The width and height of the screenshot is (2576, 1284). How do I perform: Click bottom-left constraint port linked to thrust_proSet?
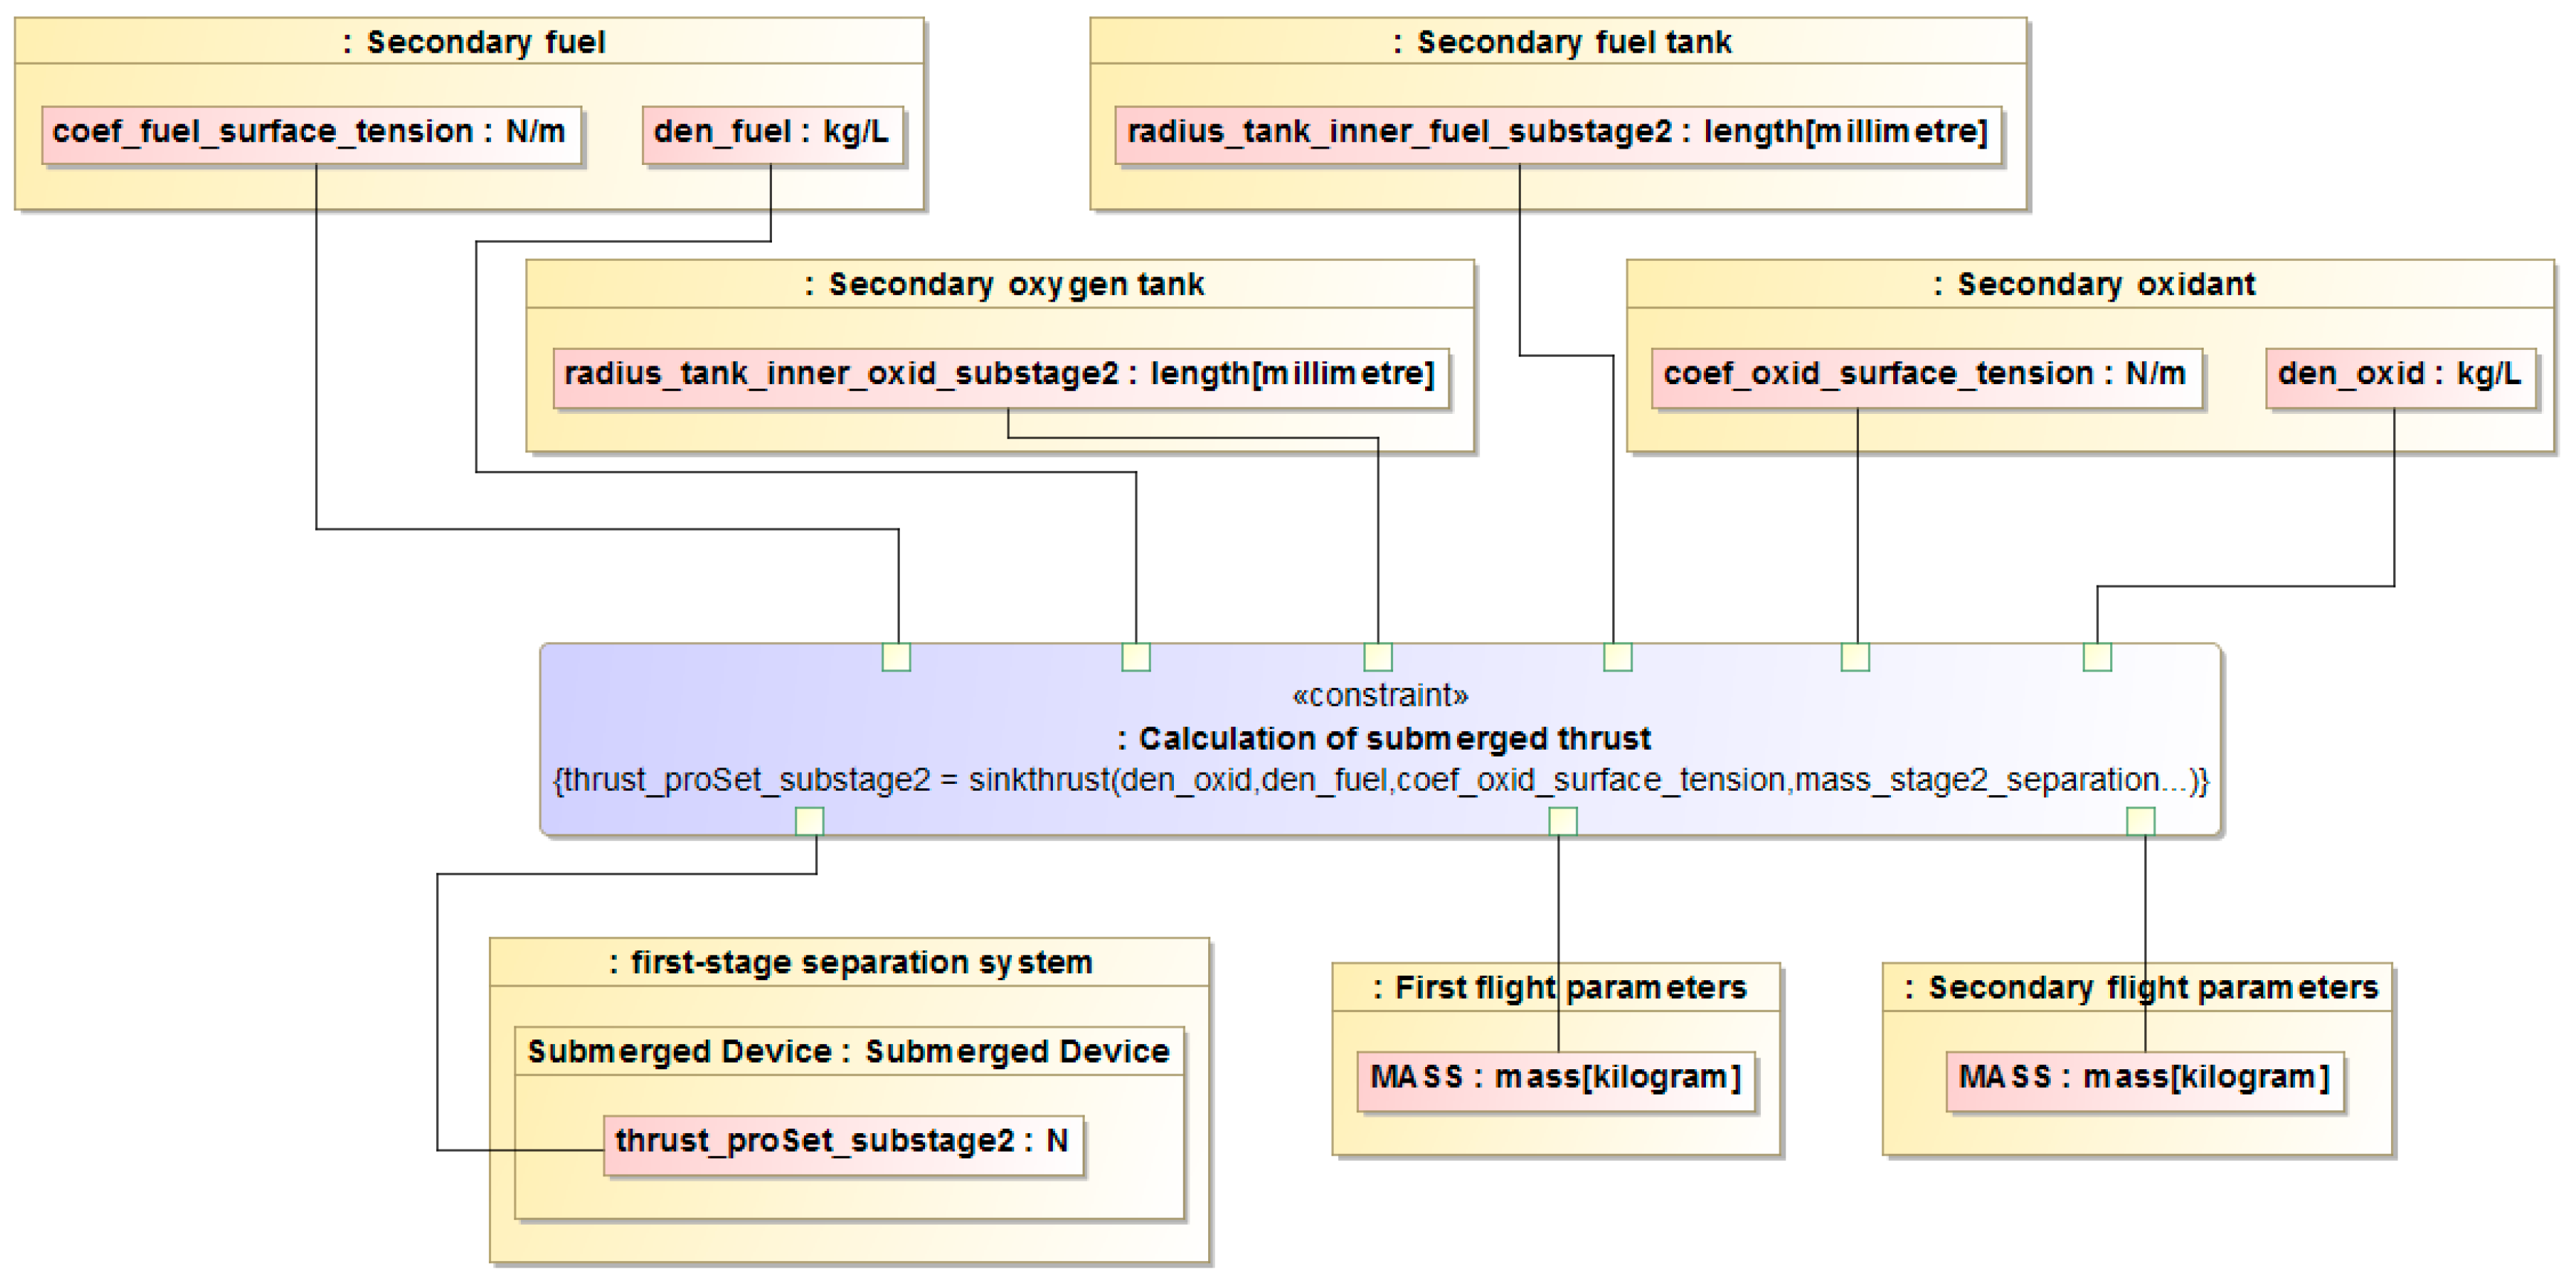(x=809, y=822)
